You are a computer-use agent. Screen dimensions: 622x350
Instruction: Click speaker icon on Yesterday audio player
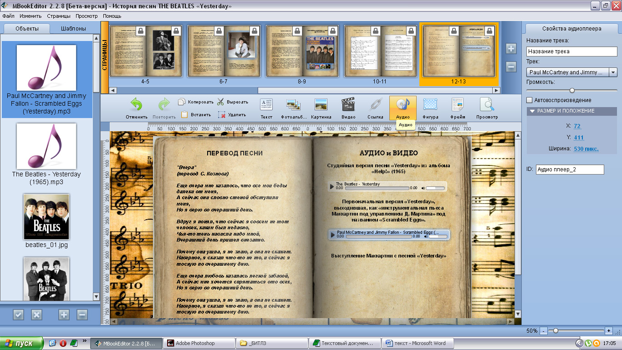click(x=423, y=188)
